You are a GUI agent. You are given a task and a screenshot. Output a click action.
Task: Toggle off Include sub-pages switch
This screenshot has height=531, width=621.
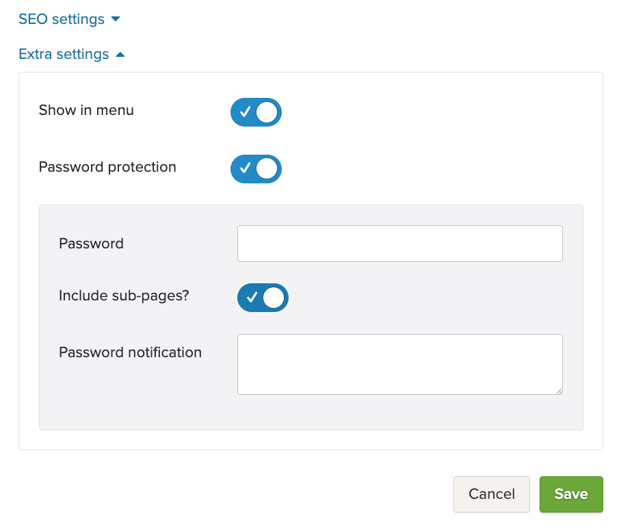(x=263, y=298)
